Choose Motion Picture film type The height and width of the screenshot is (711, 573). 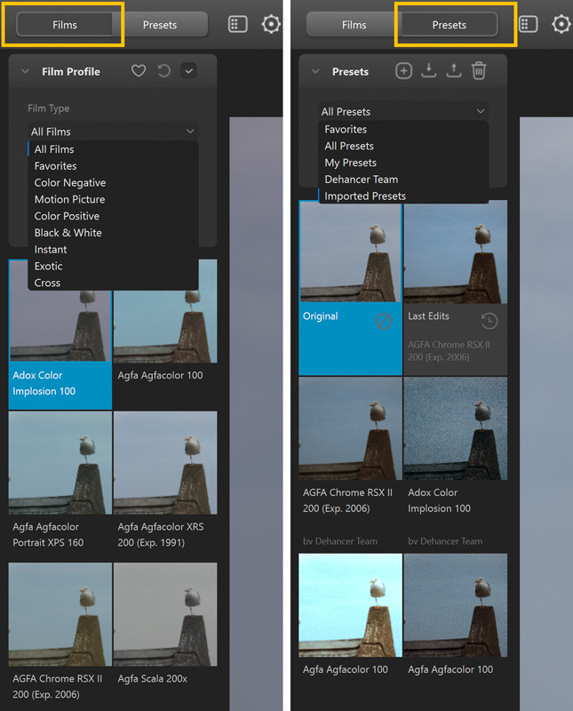(x=113, y=199)
